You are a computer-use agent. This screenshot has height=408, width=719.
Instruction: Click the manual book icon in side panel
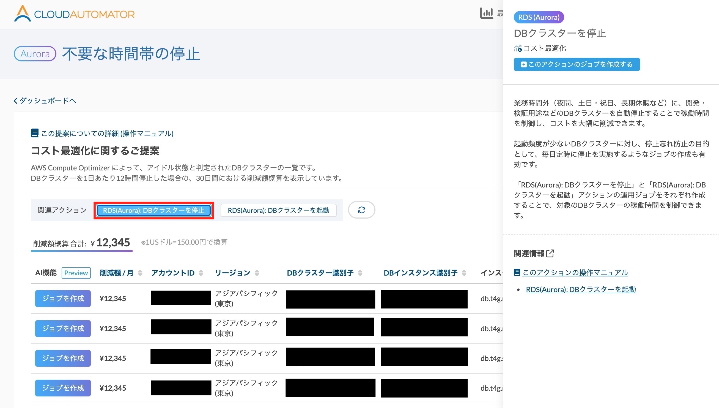[517, 272]
